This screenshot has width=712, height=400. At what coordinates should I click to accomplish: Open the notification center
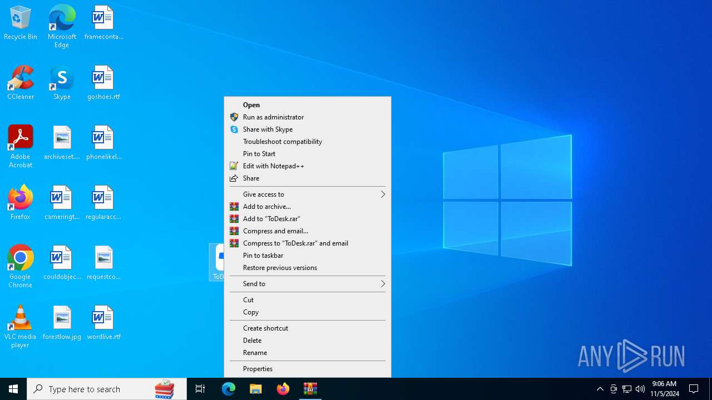tap(694, 389)
